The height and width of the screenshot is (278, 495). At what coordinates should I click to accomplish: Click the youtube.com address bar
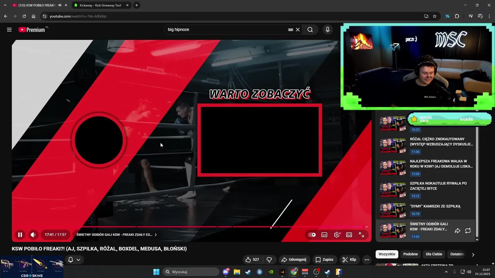[232, 16]
